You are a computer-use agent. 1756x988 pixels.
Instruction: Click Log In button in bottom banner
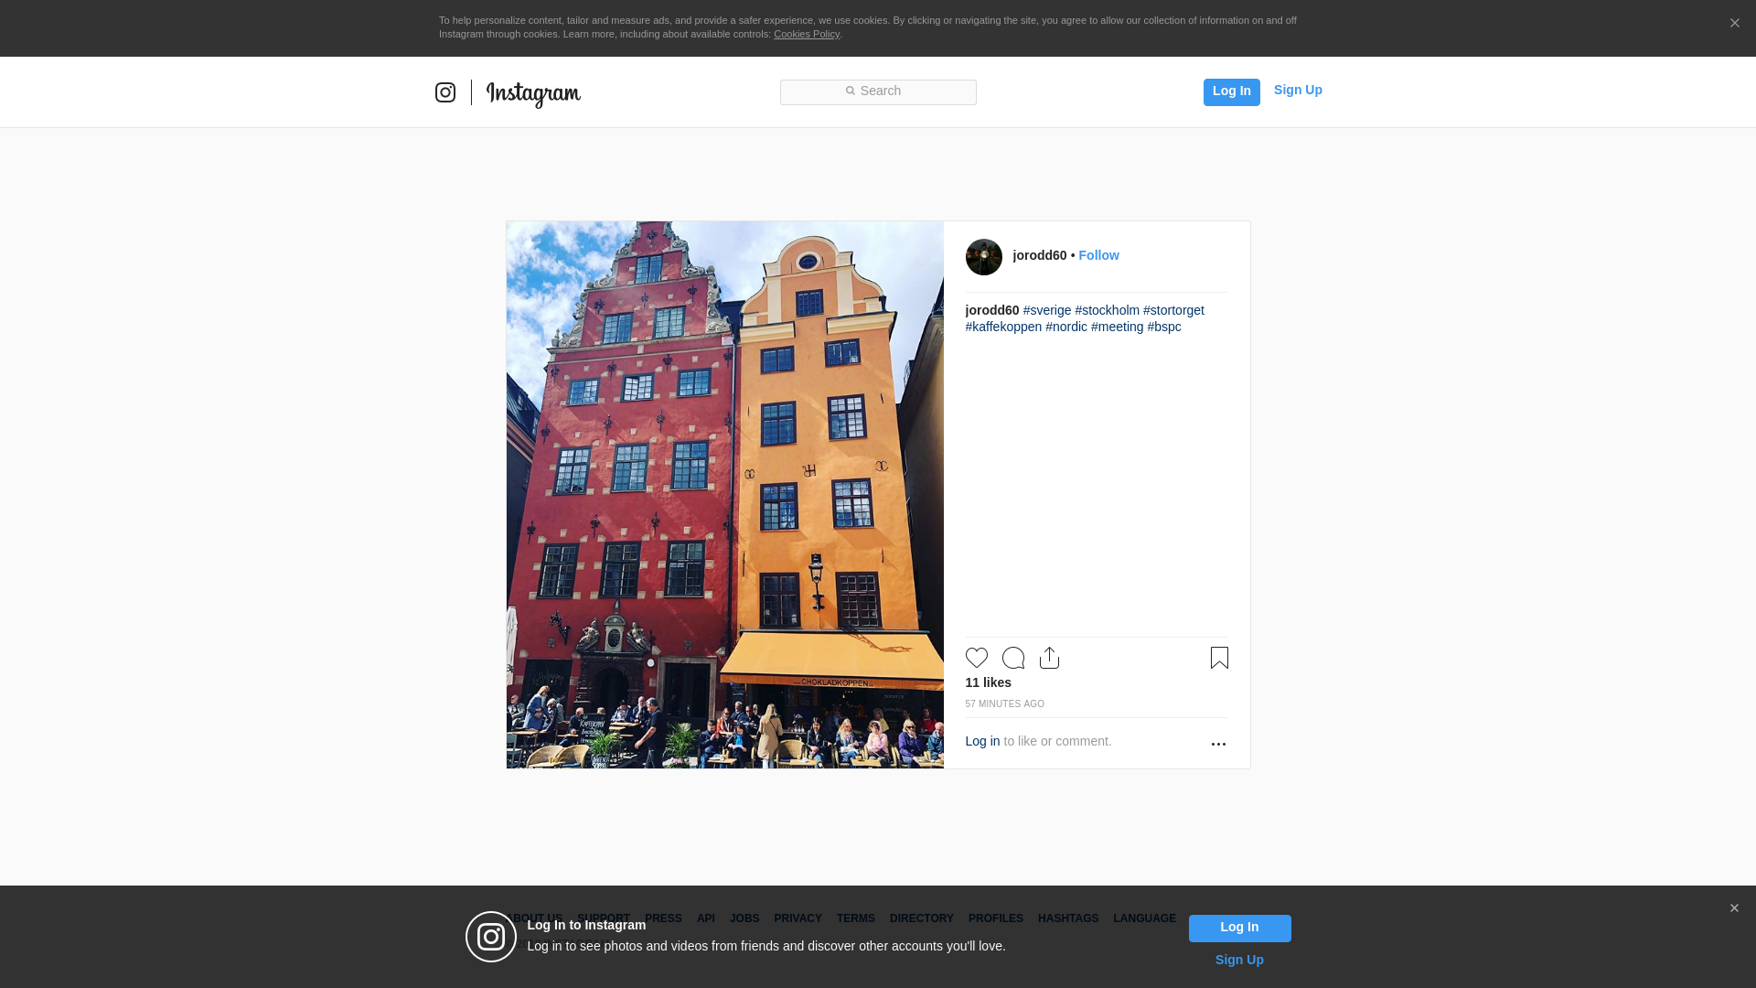coord(1239,928)
